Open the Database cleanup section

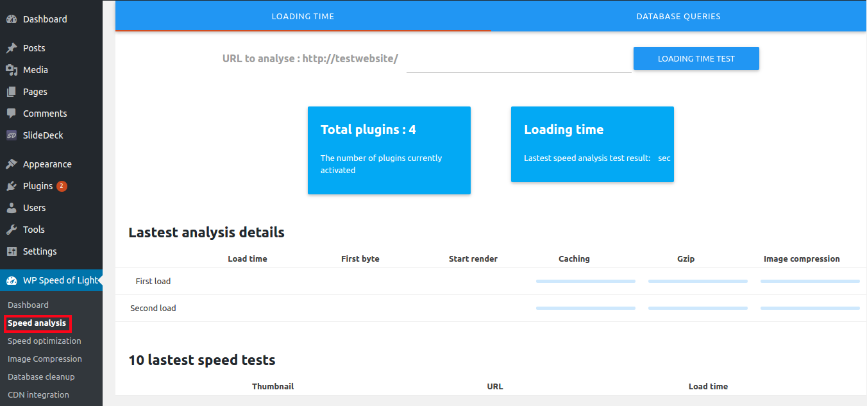41,376
